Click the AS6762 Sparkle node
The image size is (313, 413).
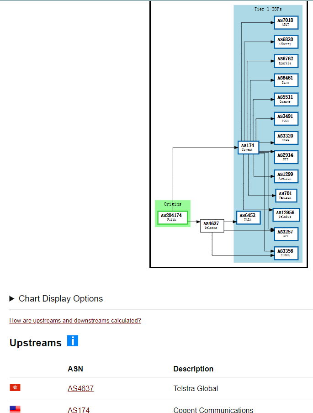tap(286, 61)
